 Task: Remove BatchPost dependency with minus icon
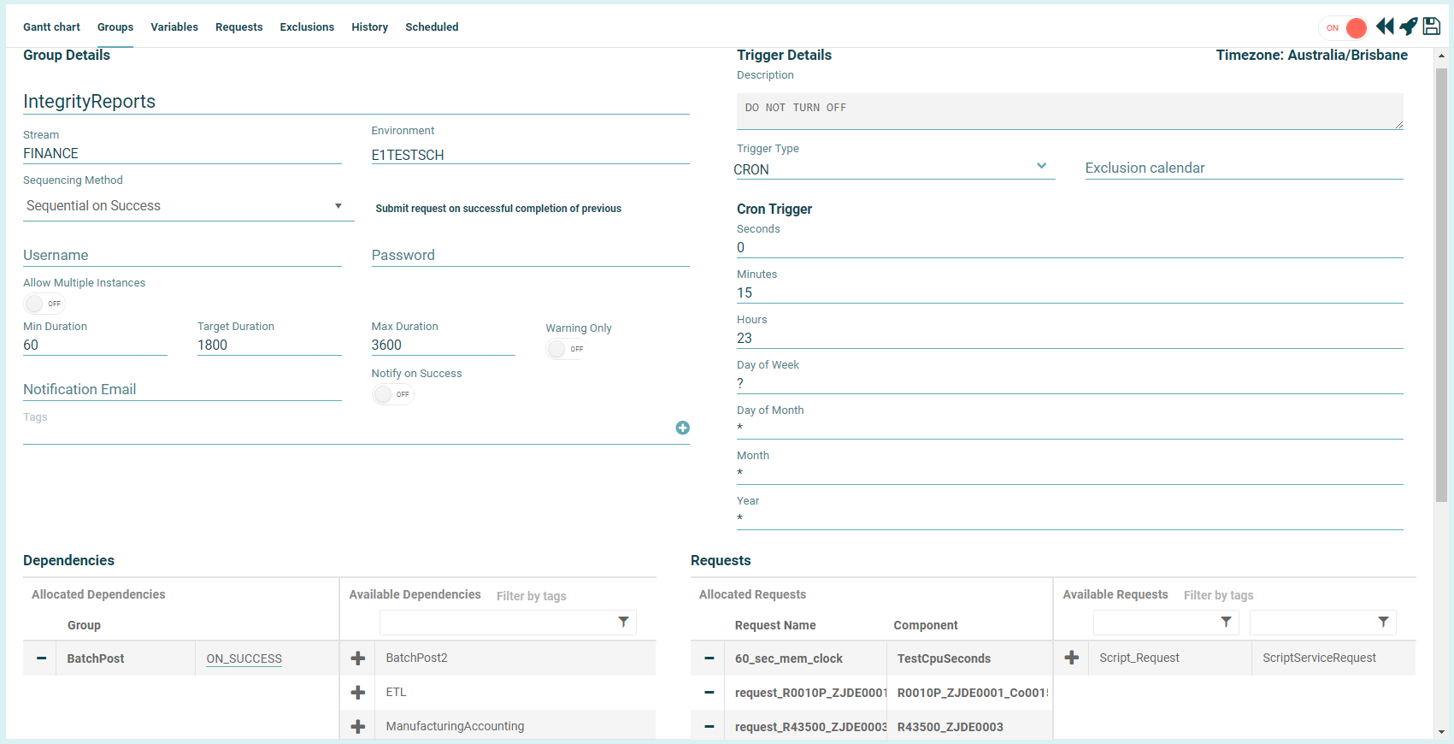[x=41, y=658]
